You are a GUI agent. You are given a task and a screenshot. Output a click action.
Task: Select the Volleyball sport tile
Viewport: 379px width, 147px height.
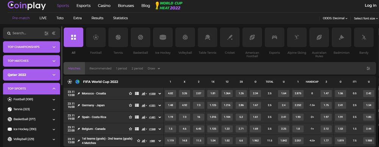pyautogui.click(x=185, y=37)
